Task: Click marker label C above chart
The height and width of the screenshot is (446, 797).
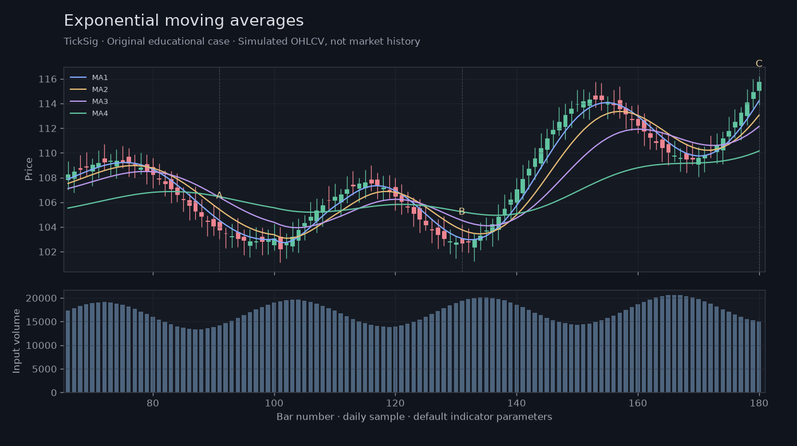Action: point(759,63)
